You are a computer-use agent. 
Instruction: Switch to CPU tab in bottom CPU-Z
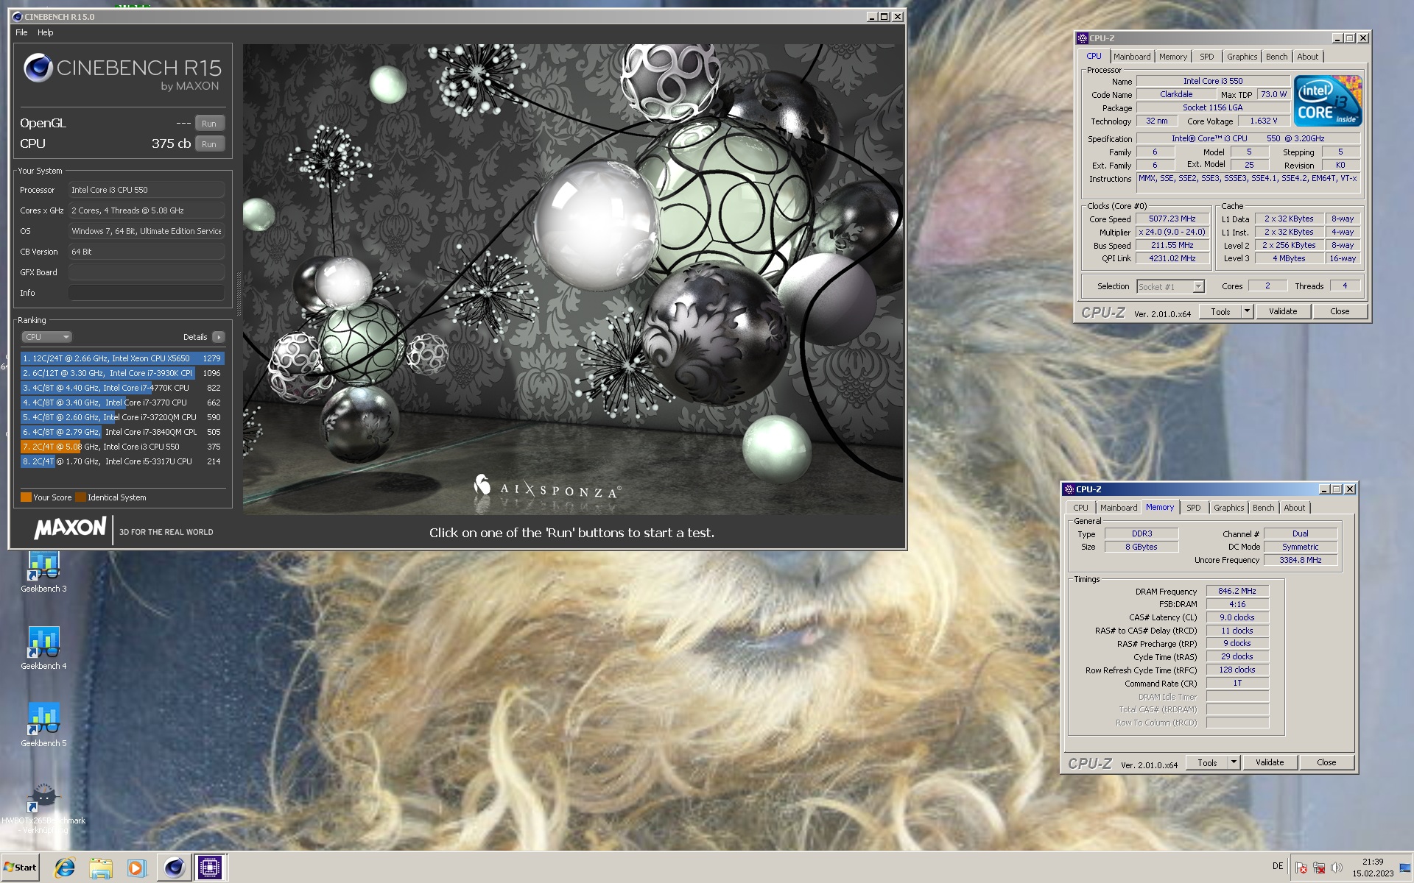click(x=1080, y=508)
